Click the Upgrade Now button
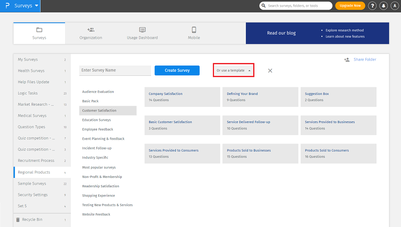Image resolution: width=401 pixels, height=227 pixels. tap(350, 6)
